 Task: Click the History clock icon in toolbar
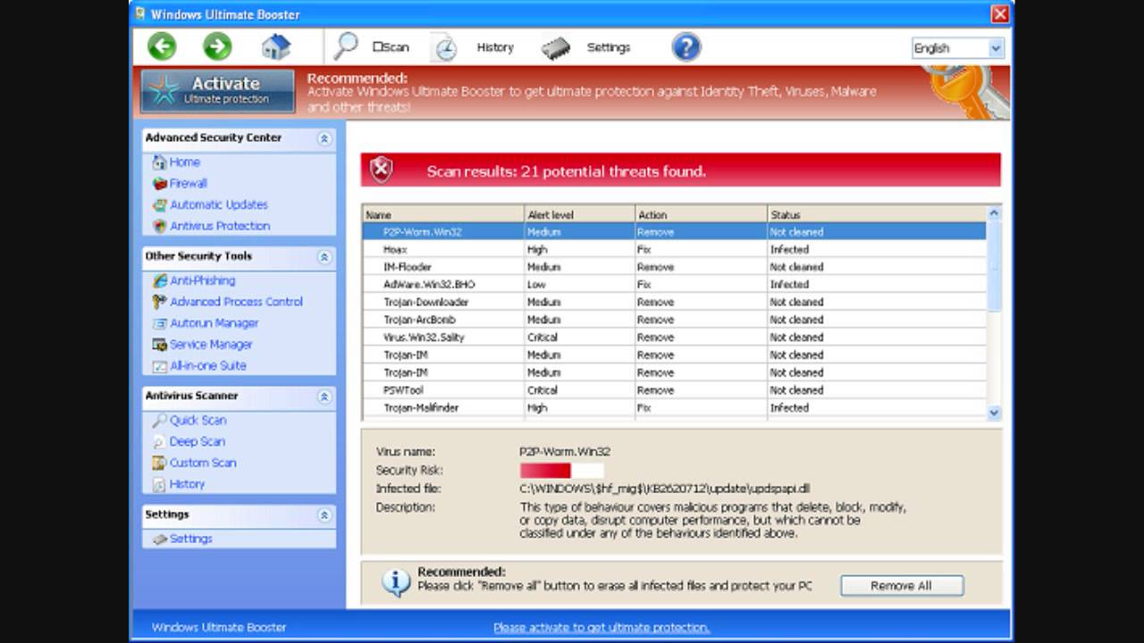pyautogui.click(x=444, y=47)
